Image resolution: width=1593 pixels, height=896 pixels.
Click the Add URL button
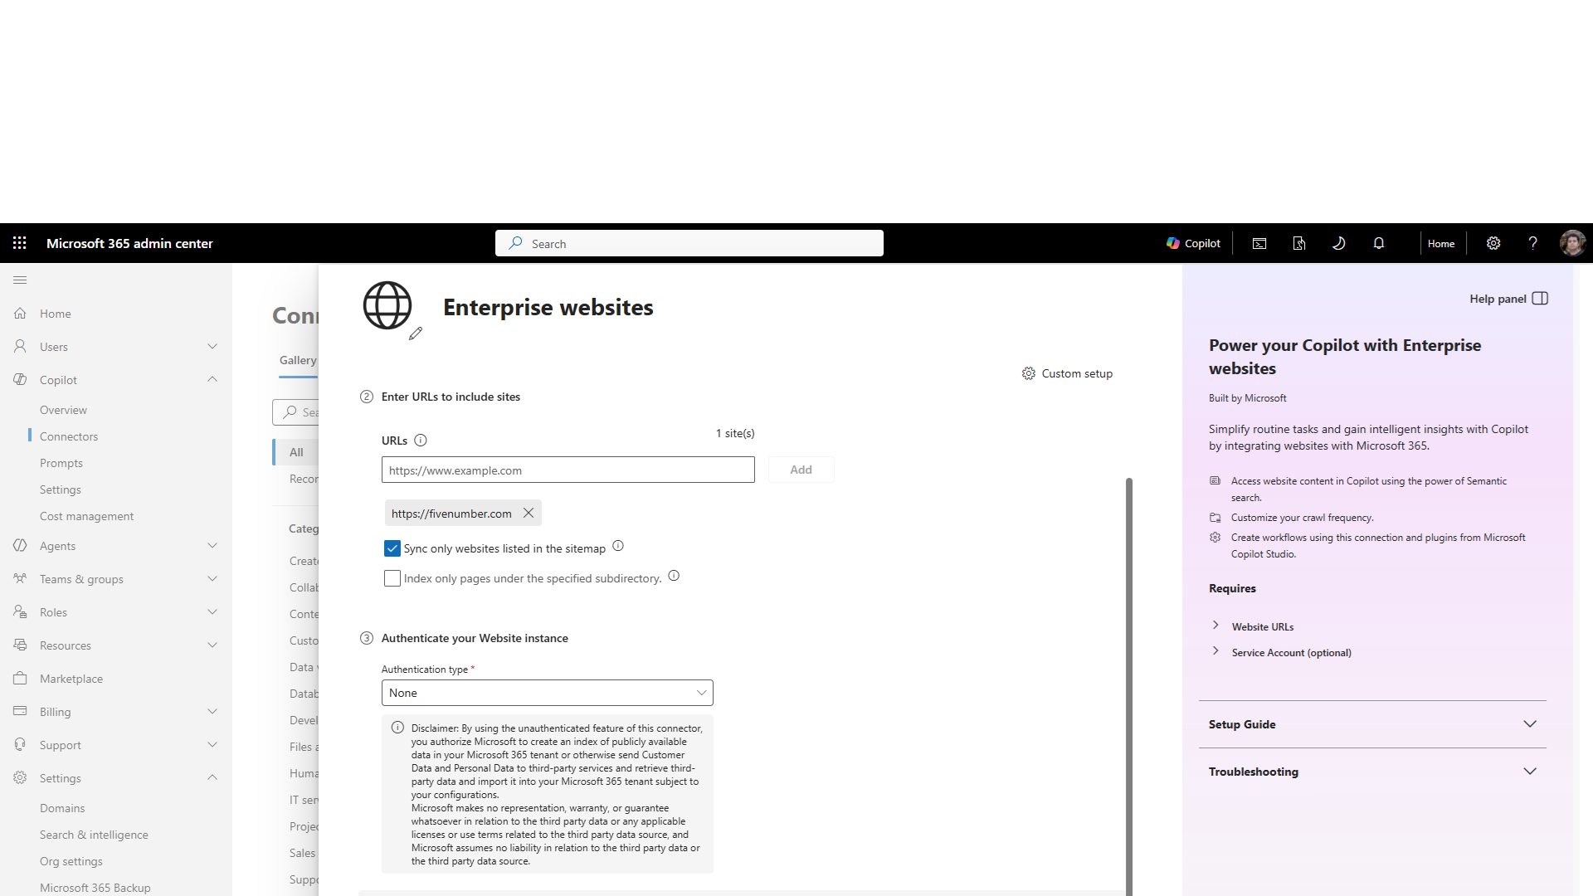801,470
